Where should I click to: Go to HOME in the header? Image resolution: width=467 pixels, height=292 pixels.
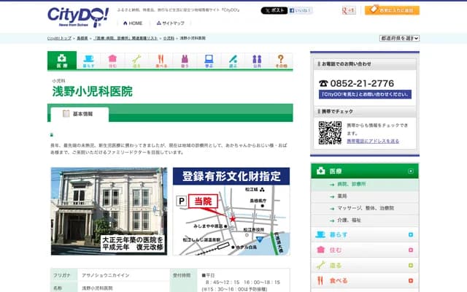[x=133, y=23]
